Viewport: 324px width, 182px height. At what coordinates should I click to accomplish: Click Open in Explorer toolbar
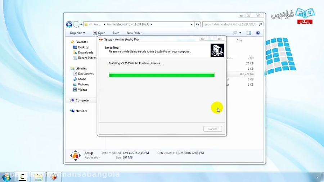tap(99, 33)
